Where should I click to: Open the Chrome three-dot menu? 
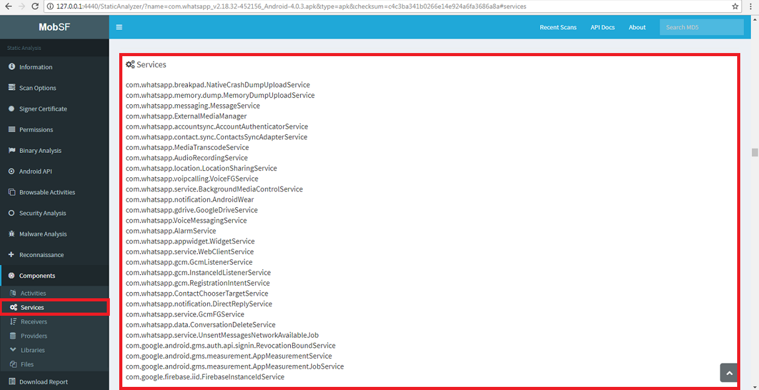pyautogui.click(x=752, y=6)
